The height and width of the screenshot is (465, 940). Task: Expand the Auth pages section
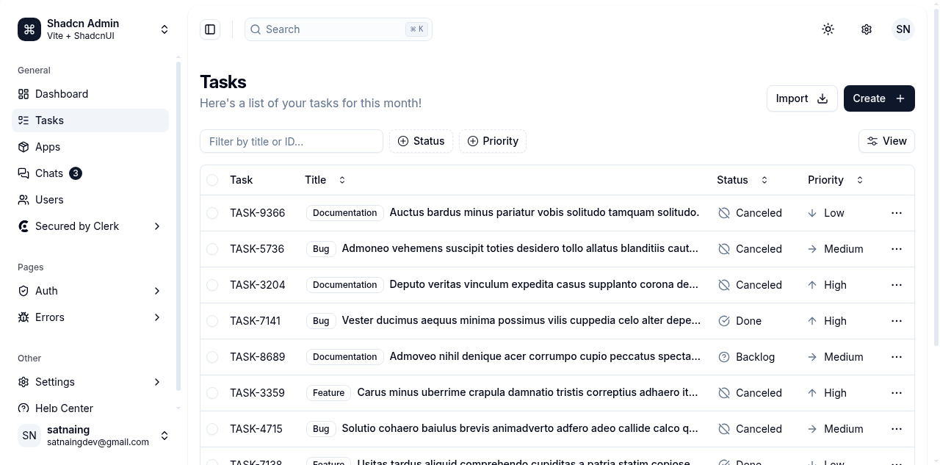(90, 291)
